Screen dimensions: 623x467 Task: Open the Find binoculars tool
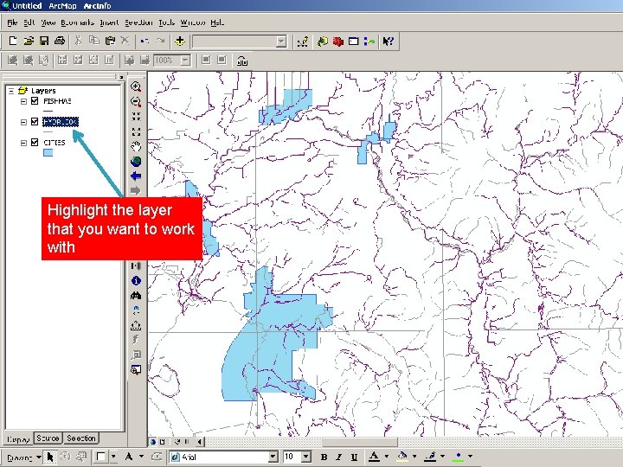136,296
